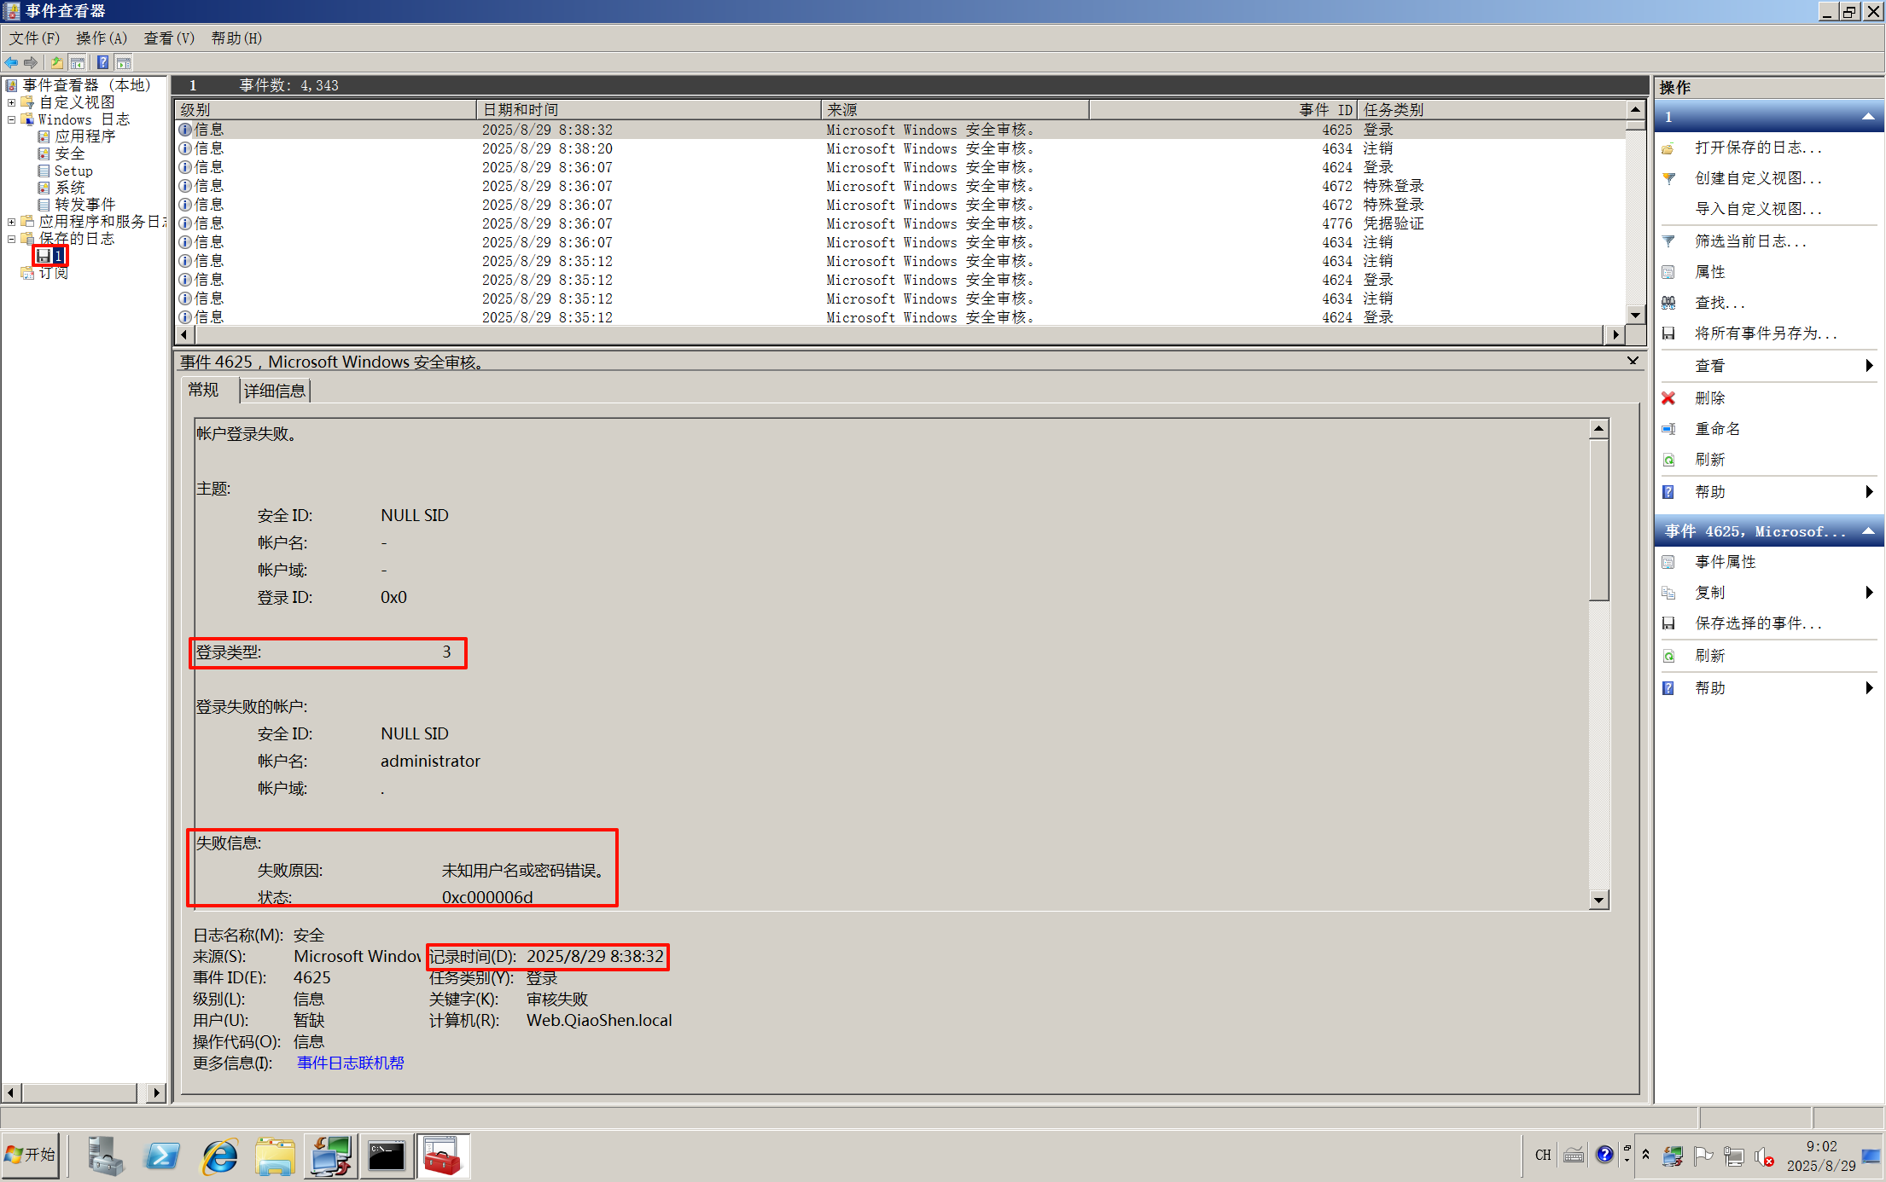
Task: Select the 安全 log in the tree
Action: 69,154
